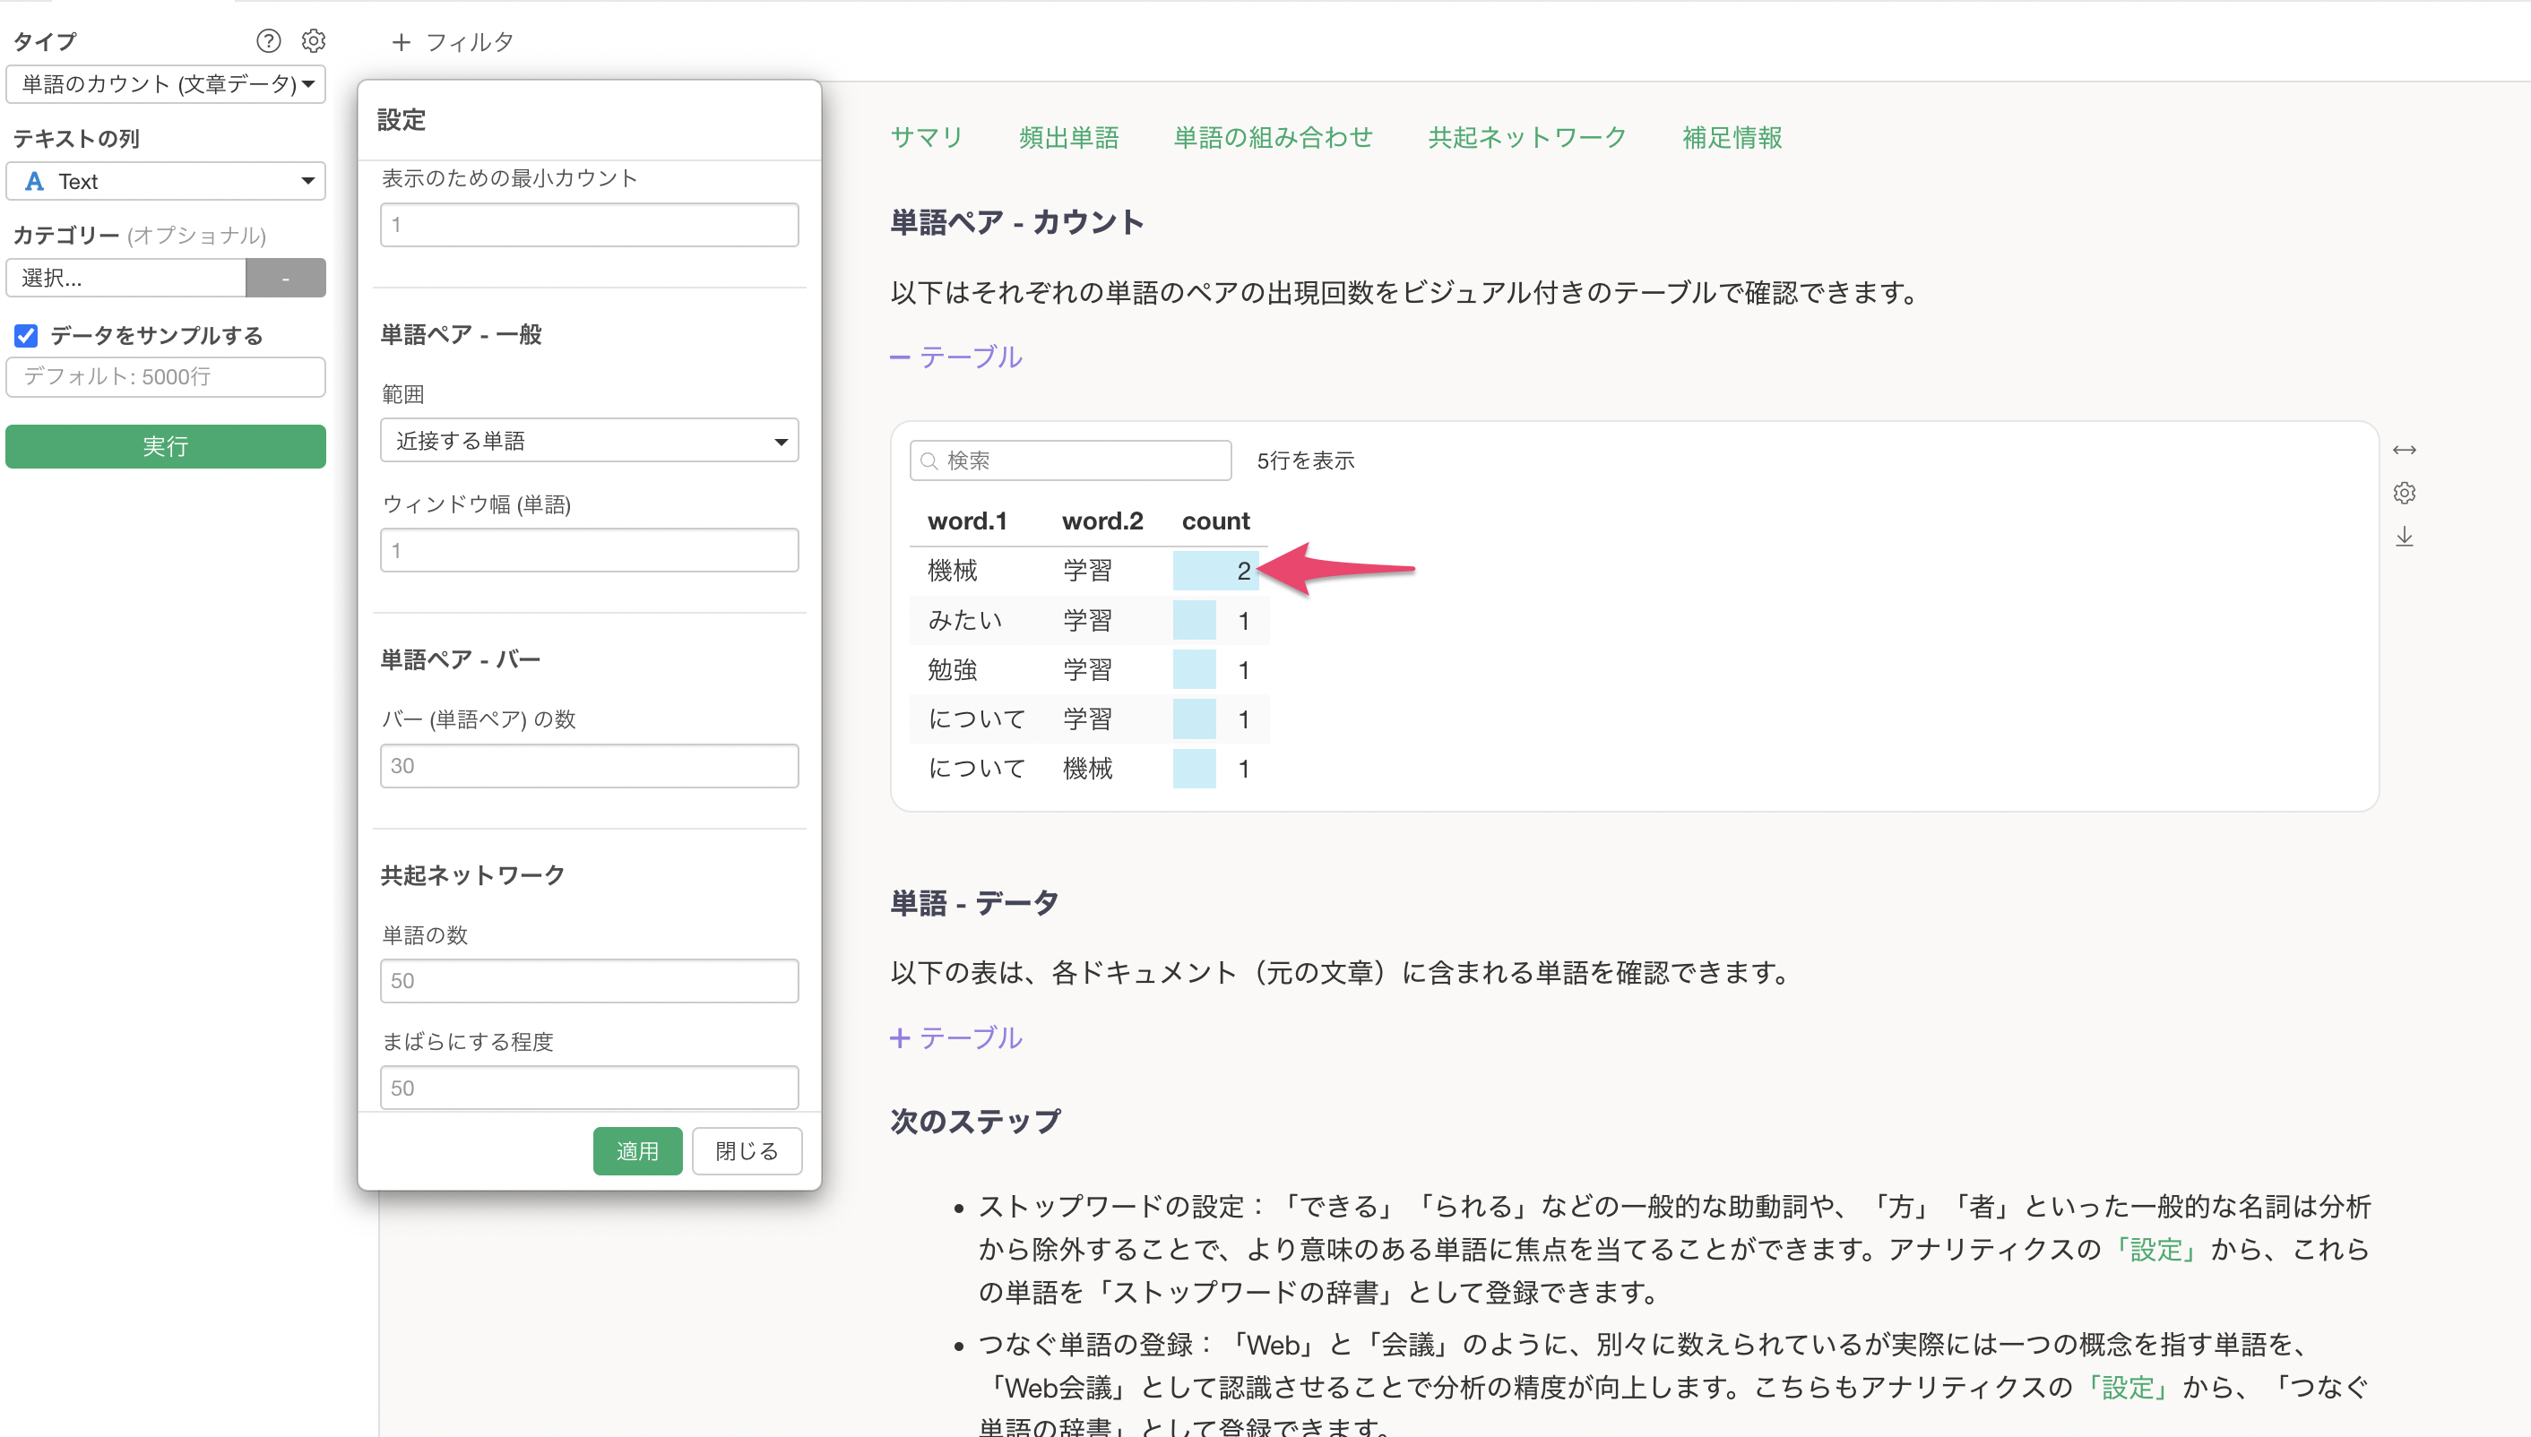Click the minus button beside category selector
The width and height of the screenshot is (2531, 1437).
(285, 278)
